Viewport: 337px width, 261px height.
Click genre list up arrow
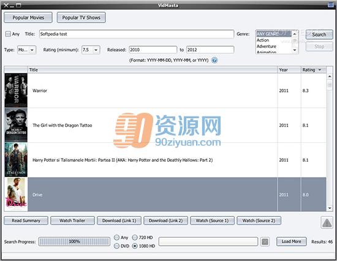[295, 34]
